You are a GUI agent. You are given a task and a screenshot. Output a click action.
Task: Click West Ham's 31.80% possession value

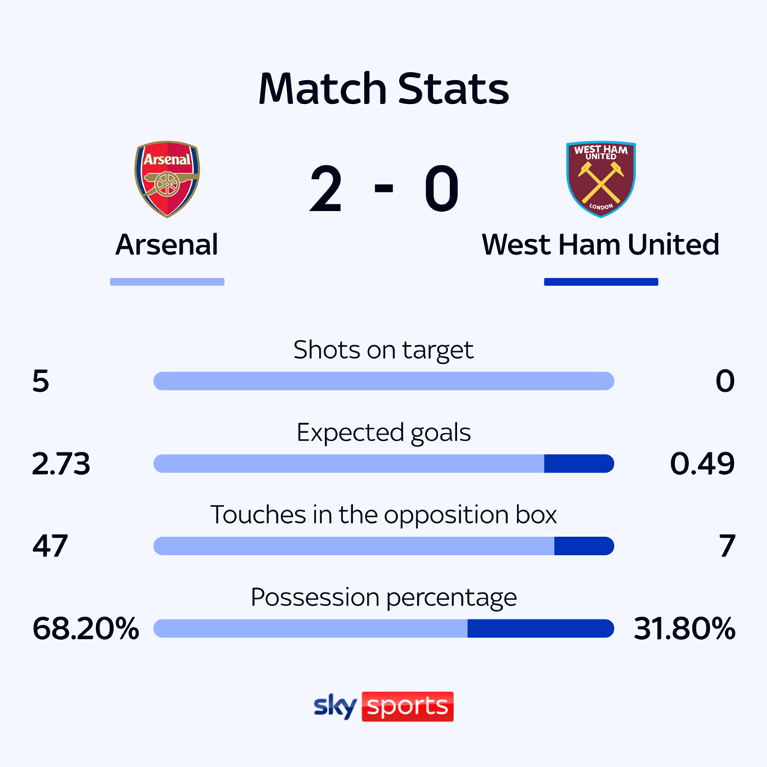coord(685,628)
